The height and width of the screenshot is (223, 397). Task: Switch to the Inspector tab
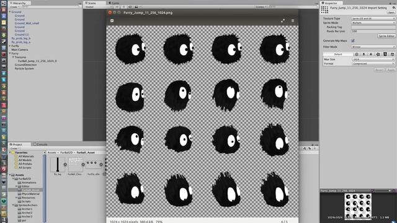pos(331,3)
